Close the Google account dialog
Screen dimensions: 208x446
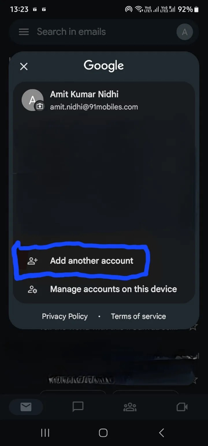24,67
